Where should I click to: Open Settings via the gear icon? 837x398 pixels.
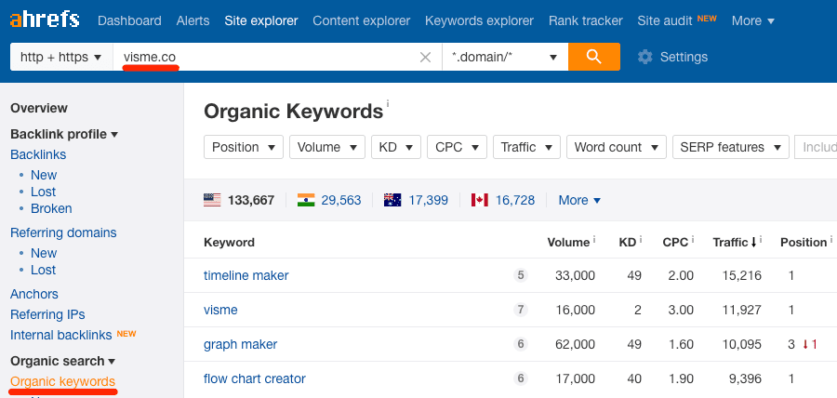coord(645,58)
